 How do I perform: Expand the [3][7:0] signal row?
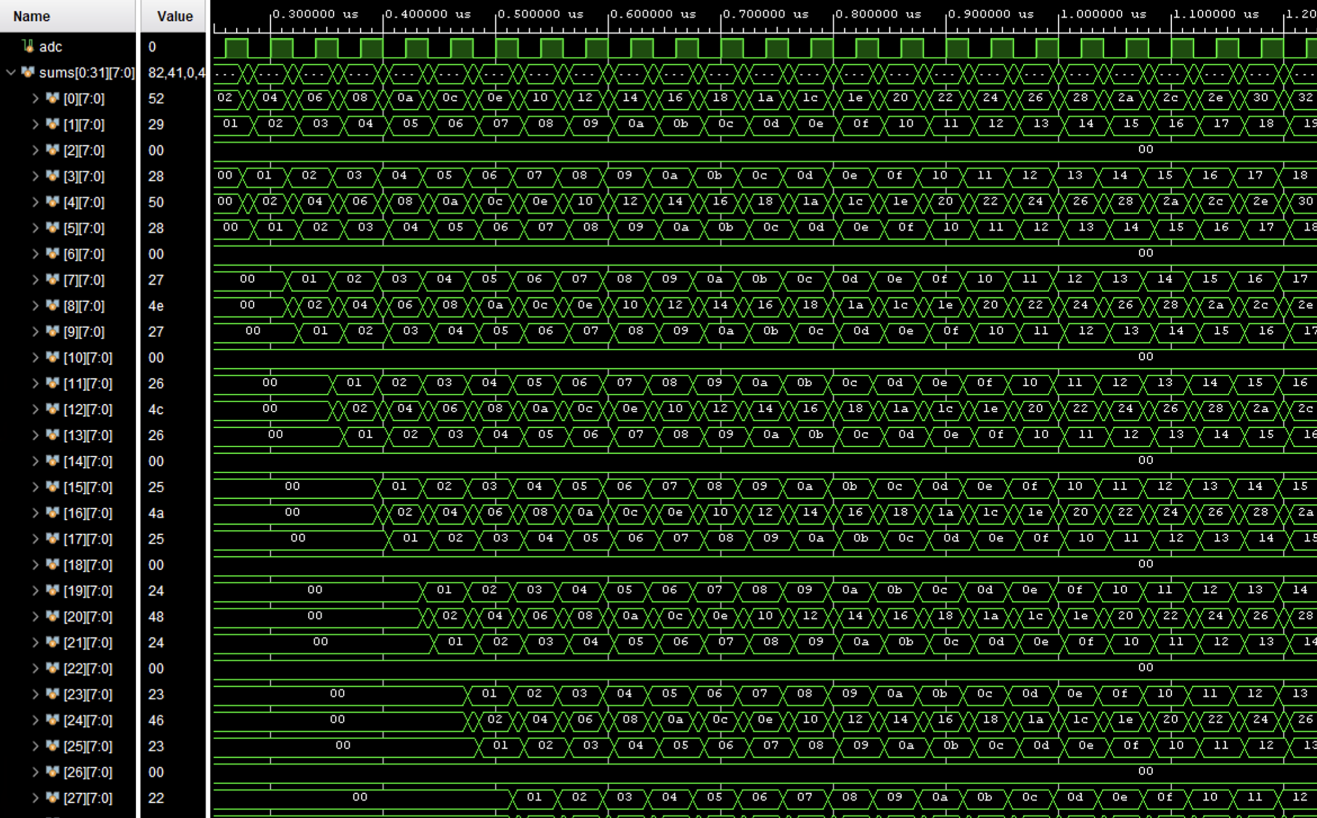point(35,176)
